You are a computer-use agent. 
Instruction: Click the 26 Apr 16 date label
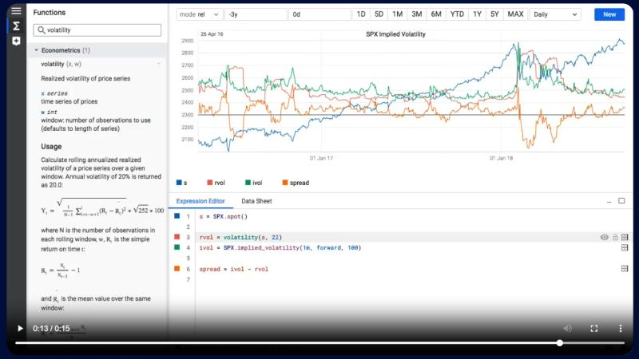click(212, 34)
